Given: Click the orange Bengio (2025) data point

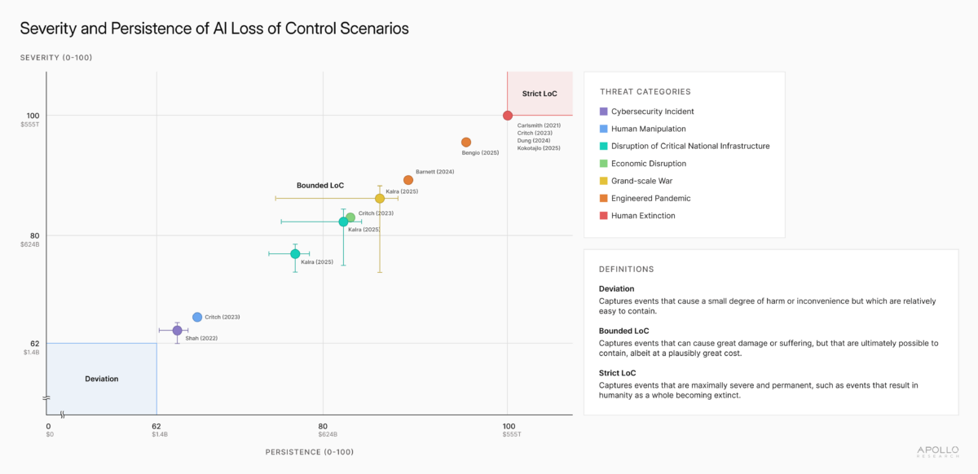Looking at the screenshot, I should tap(466, 143).
